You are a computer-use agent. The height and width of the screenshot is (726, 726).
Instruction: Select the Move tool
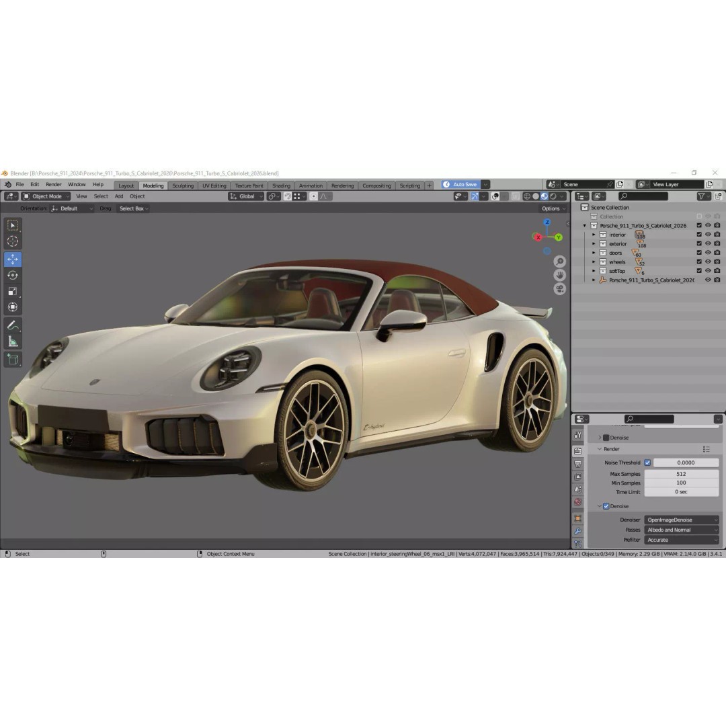pyautogui.click(x=13, y=259)
